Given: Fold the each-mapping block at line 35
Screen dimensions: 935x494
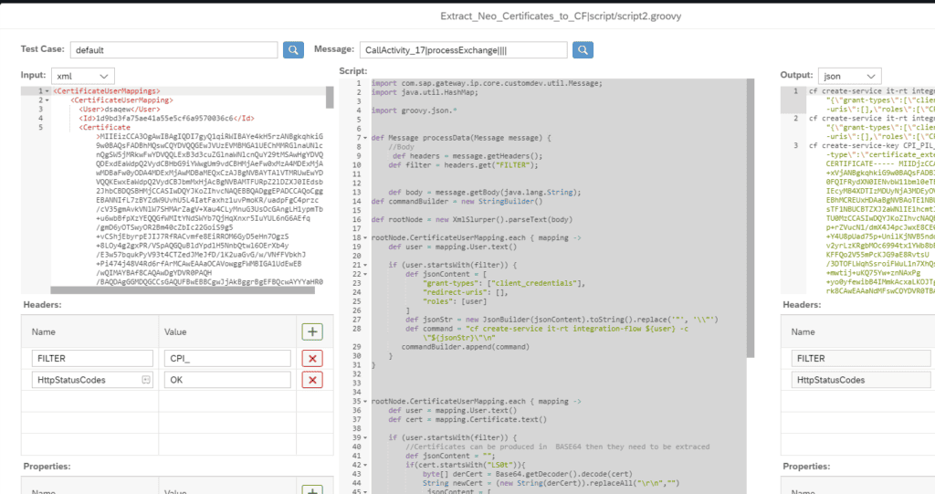Looking at the screenshot, I should coord(365,402).
